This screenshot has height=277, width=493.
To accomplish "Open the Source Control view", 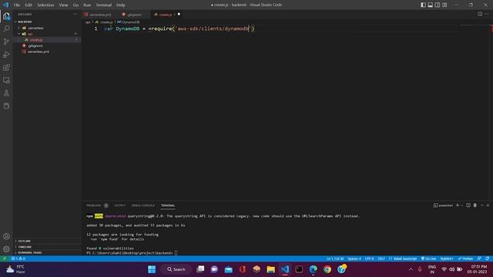I will tap(6, 42).
